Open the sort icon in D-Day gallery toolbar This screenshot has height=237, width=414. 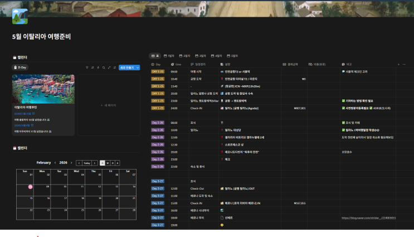92,67
